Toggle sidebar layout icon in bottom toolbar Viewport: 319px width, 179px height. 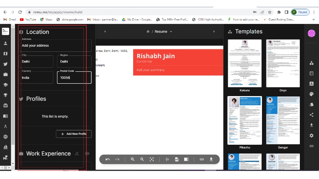186,159
